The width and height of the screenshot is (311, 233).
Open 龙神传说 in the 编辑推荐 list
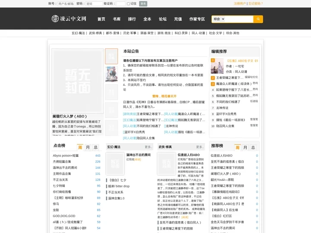click(x=222, y=108)
